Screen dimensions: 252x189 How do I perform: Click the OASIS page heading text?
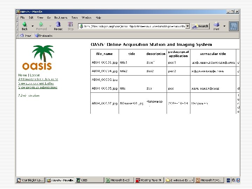152,44
